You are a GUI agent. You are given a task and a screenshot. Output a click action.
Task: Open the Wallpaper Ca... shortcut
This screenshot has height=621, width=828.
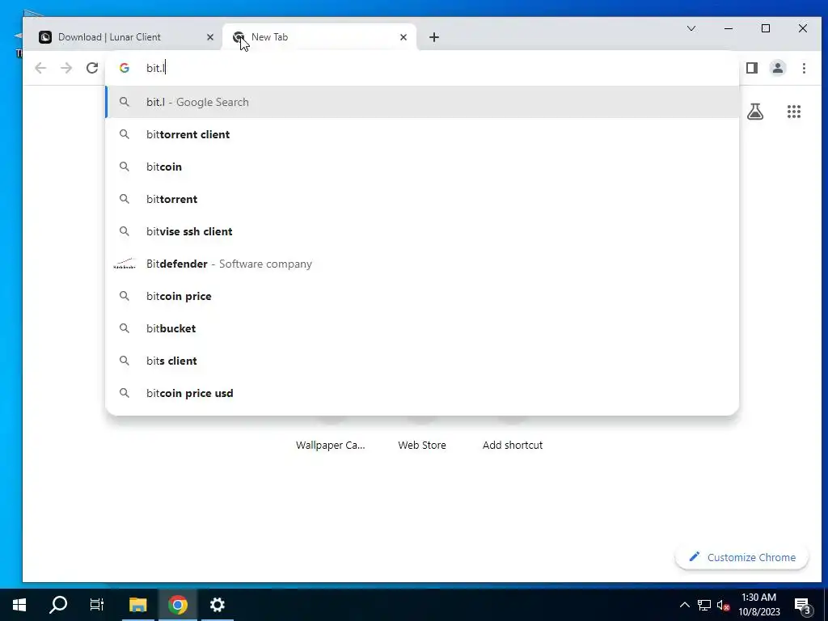pyautogui.click(x=331, y=445)
